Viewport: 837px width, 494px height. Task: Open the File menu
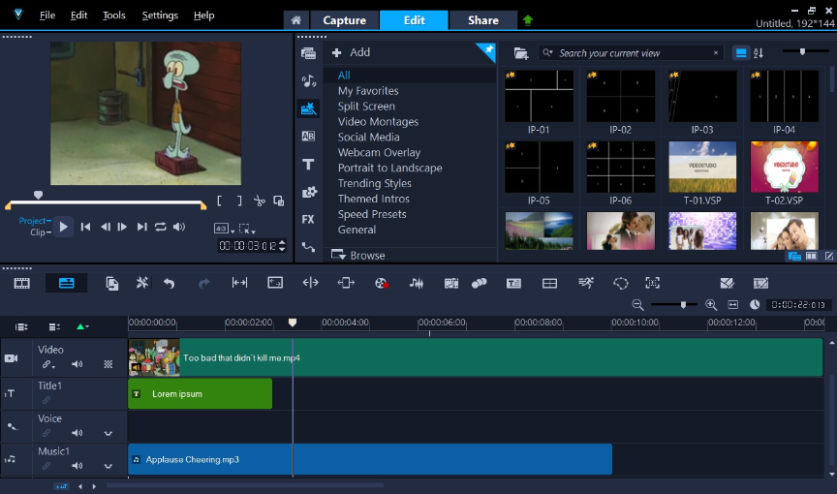[x=46, y=15]
